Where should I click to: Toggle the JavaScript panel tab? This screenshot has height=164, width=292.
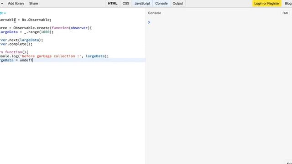pyautogui.click(x=142, y=3)
